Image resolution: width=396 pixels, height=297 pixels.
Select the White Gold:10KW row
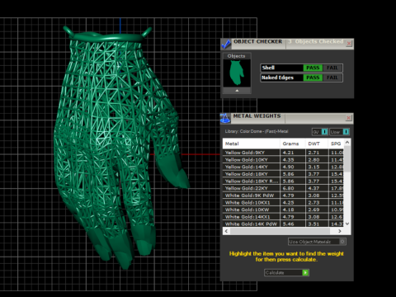point(283,210)
